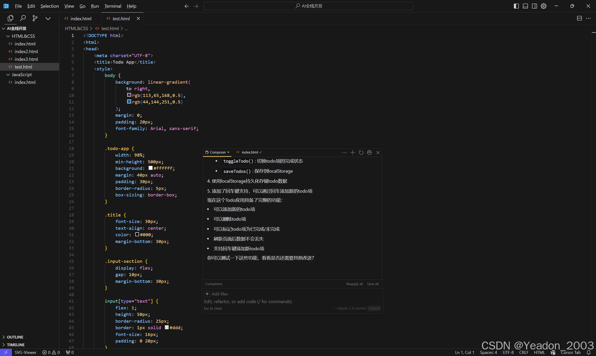
Task: Open color picker for rgb(44,144,251,0.5)
Action: [129, 101]
